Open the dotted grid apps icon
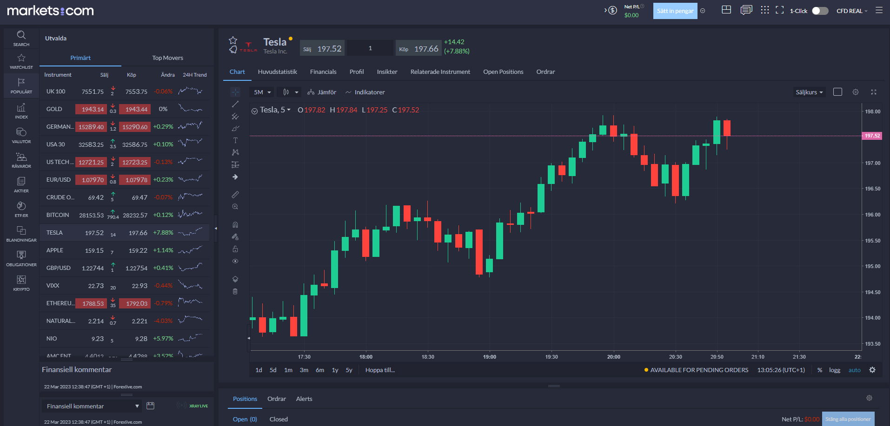The width and height of the screenshot is (890, 426). (765, 10)
